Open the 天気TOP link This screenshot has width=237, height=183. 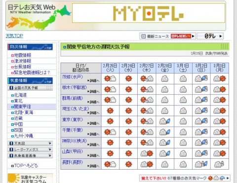click(14, 36)
